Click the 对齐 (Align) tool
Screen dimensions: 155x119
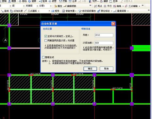tap(93, 1)
